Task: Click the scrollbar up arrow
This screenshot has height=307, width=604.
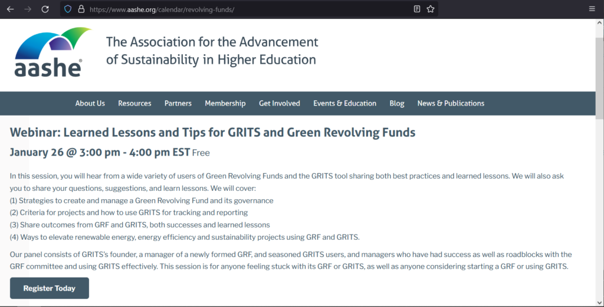Action: point(600,23)
